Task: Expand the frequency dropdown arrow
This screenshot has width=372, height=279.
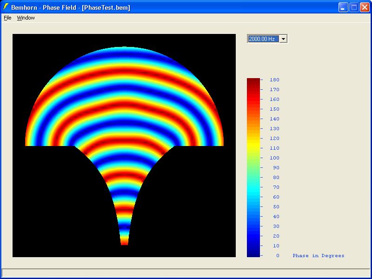Action: point(283,39)
